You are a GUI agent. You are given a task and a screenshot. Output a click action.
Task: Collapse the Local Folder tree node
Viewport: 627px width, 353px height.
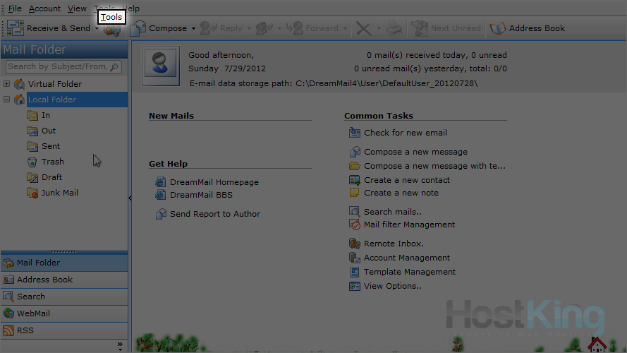point(7,100)
